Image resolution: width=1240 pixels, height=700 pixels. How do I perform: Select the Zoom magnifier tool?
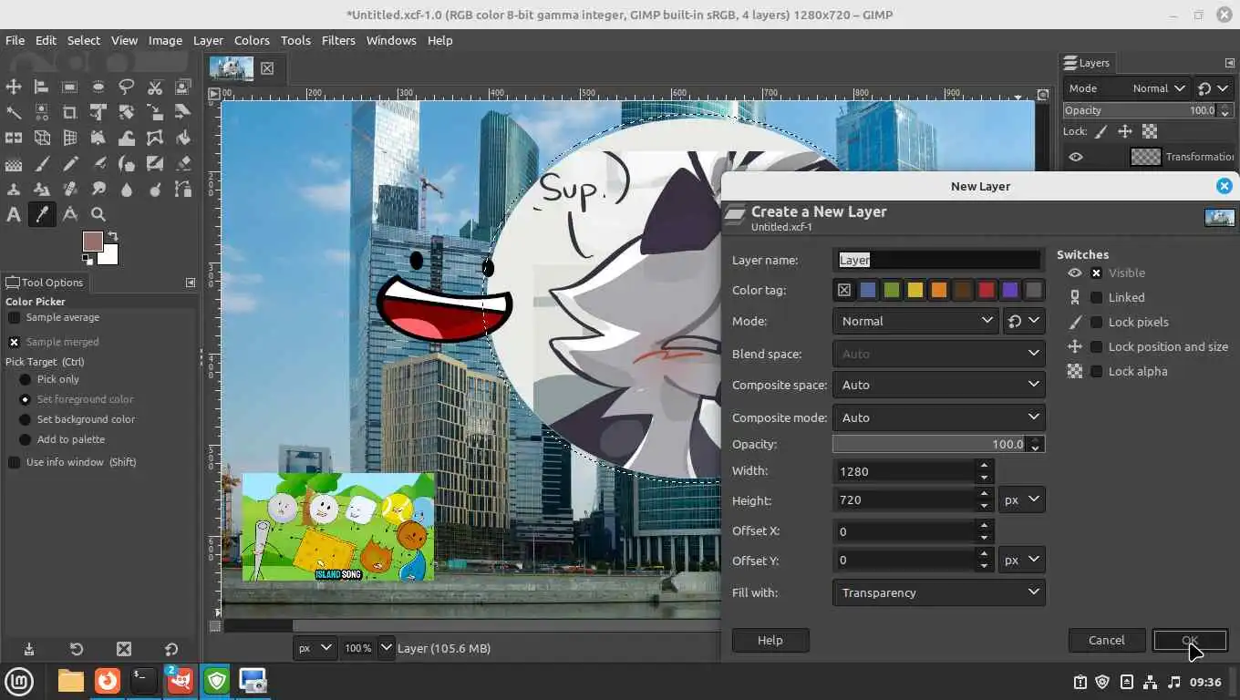[98, 215]
